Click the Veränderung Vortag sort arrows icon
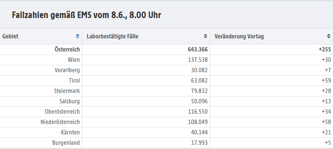333x149 pixels. (x=329, y=36)
